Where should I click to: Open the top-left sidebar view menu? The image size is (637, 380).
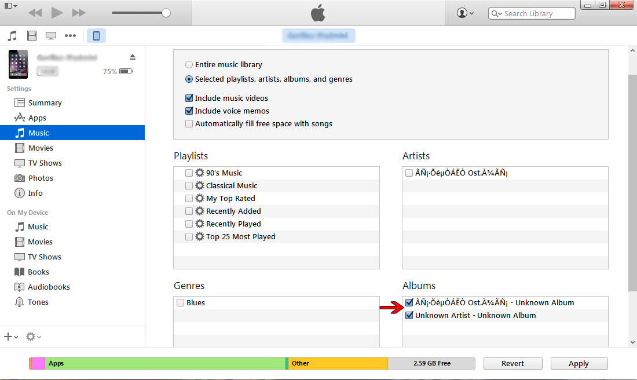10,6
